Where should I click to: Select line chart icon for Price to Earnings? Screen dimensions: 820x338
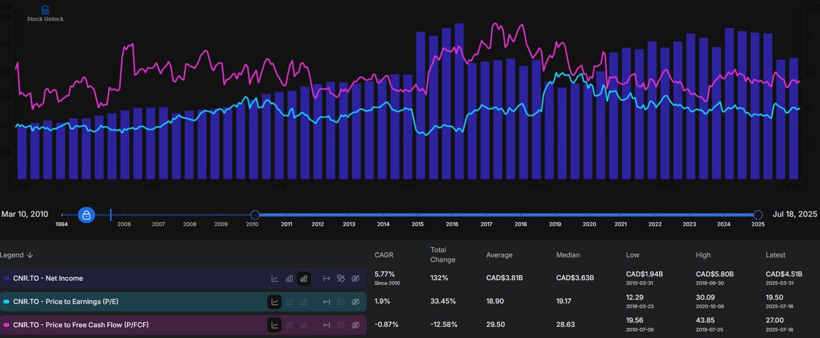click(x=275, y=302)
